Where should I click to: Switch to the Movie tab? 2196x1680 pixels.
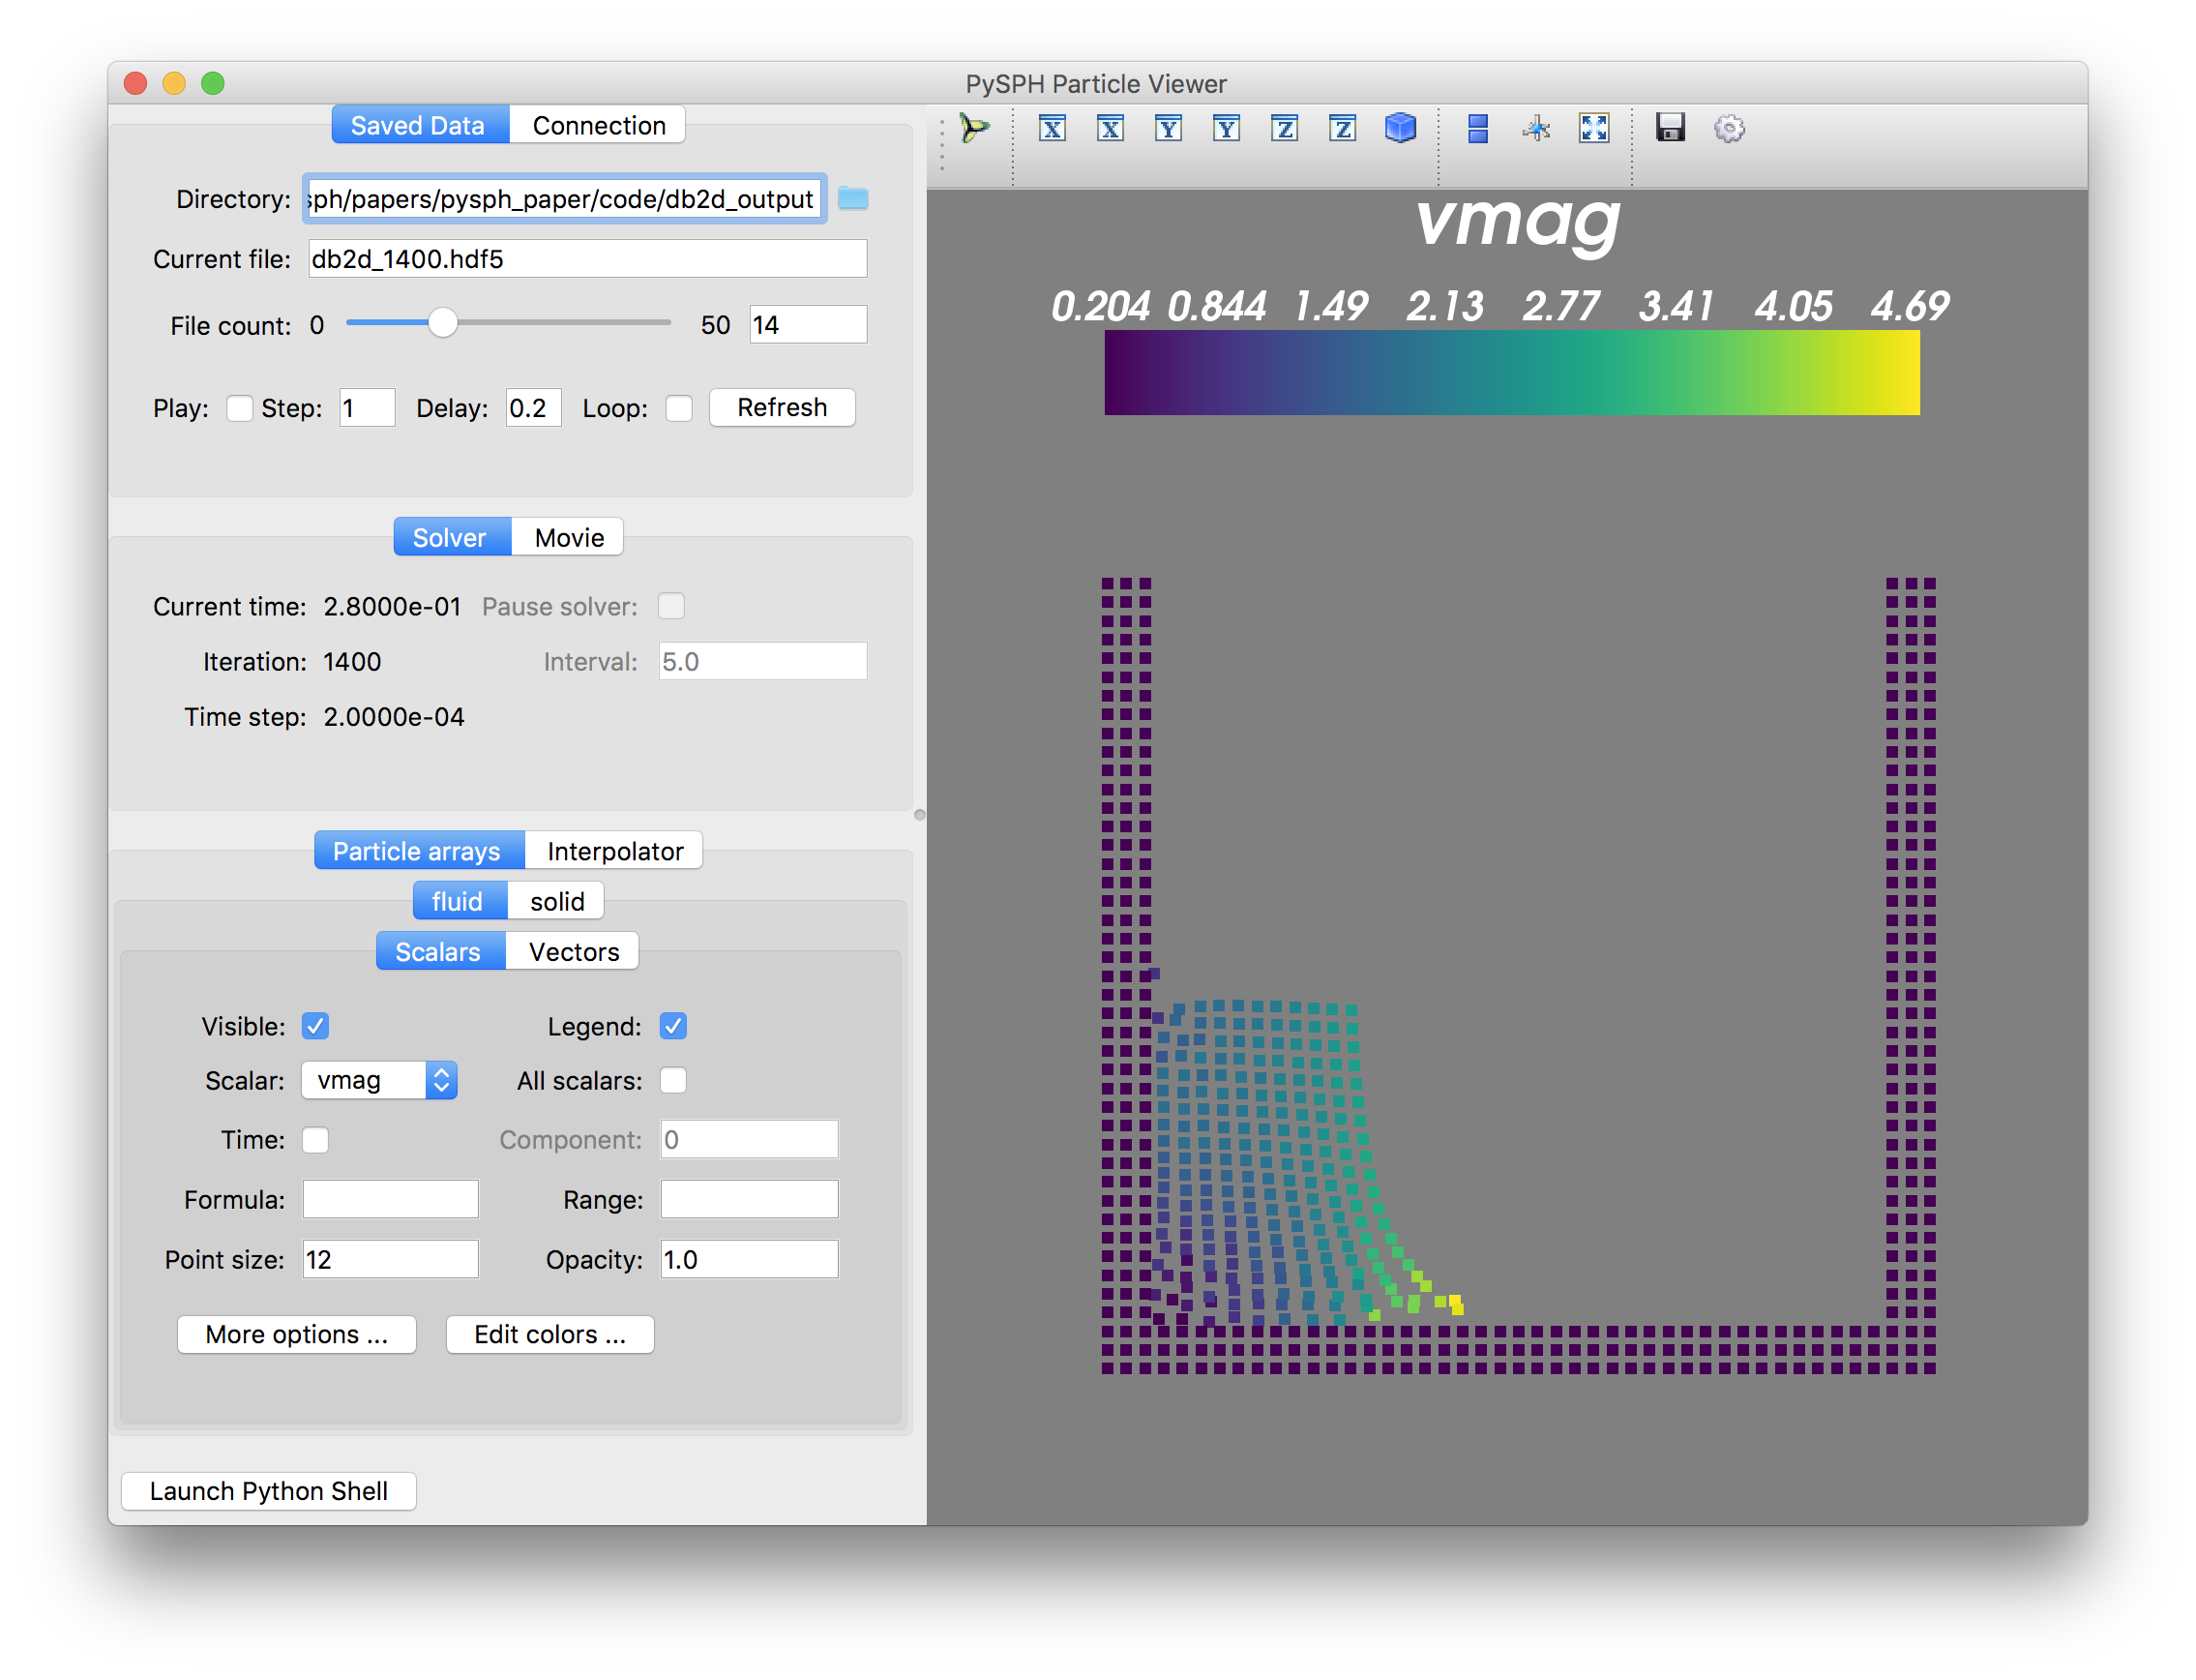tap(568, 537)
